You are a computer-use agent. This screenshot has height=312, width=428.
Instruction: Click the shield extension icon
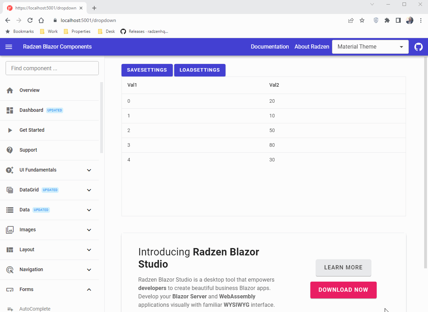376,20
